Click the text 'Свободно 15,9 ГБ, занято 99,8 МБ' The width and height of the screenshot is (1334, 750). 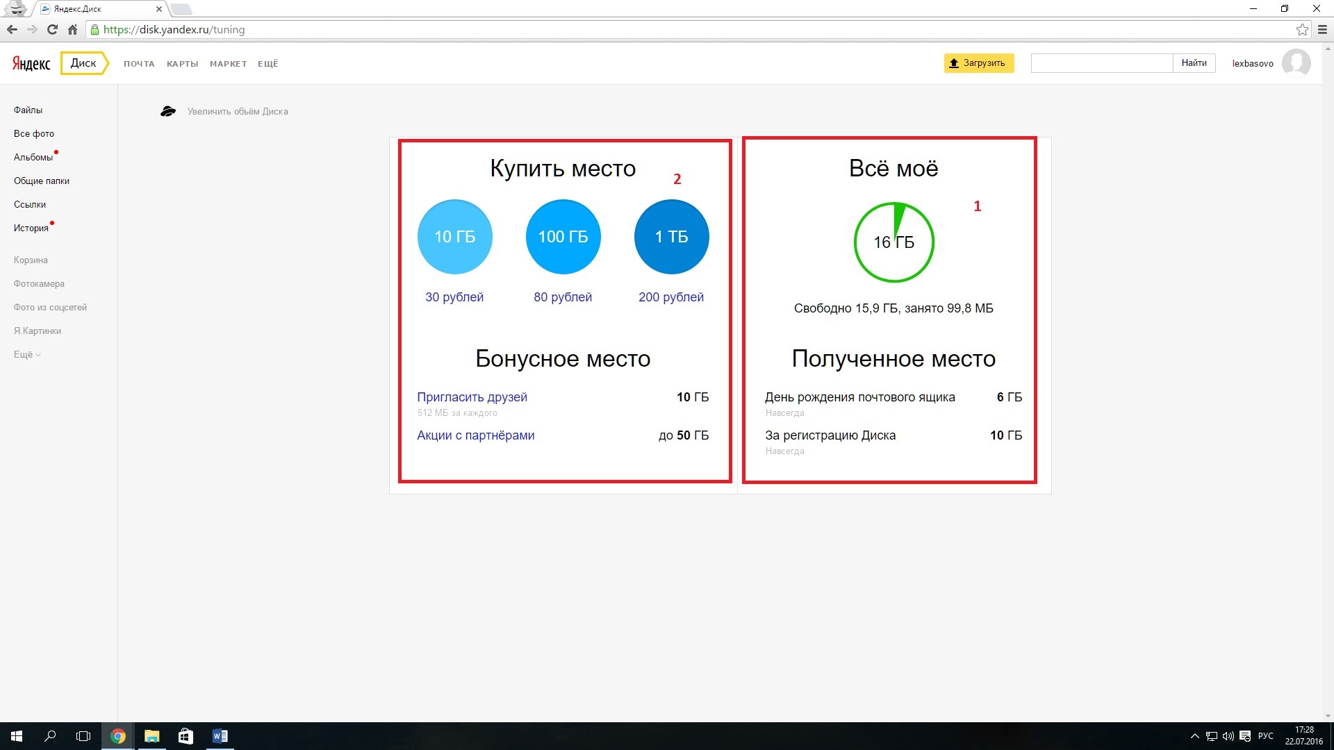(894, 308)
